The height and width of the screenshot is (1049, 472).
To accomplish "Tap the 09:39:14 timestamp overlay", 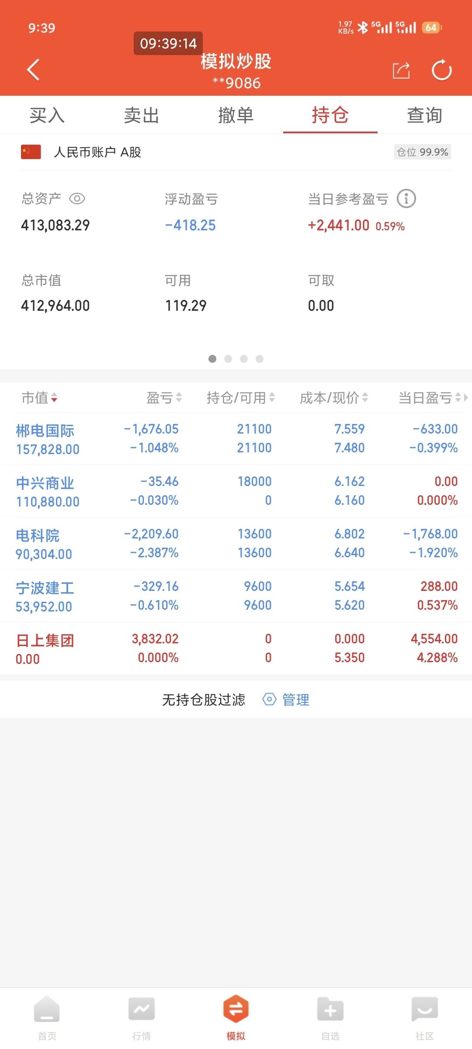I will [x=168, y=43].
